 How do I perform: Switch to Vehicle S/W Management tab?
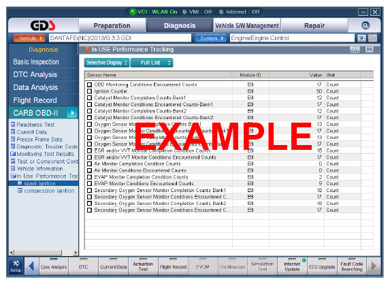click(247, 26)
